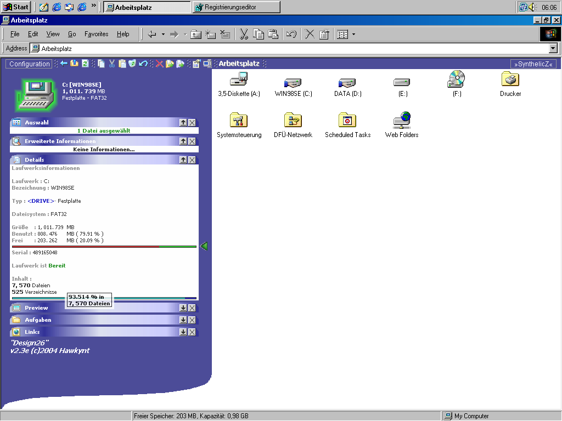Screen dimensions: 562x421
Task: Click the red X delete icon in side panel toolbar
Action: tap(160, 64)
